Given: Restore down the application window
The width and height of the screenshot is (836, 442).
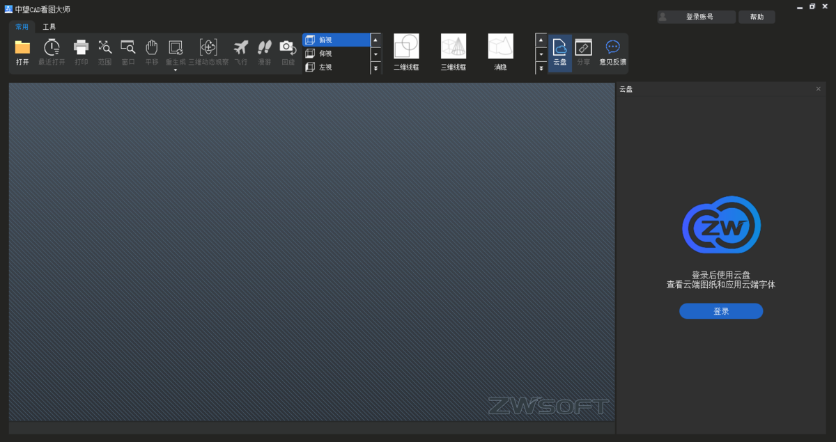Looking at the screenshot, I should click(812, 6).
